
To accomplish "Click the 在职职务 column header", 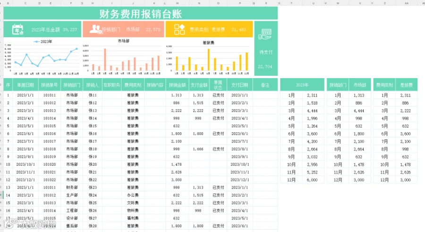I will tap(111, 85).
